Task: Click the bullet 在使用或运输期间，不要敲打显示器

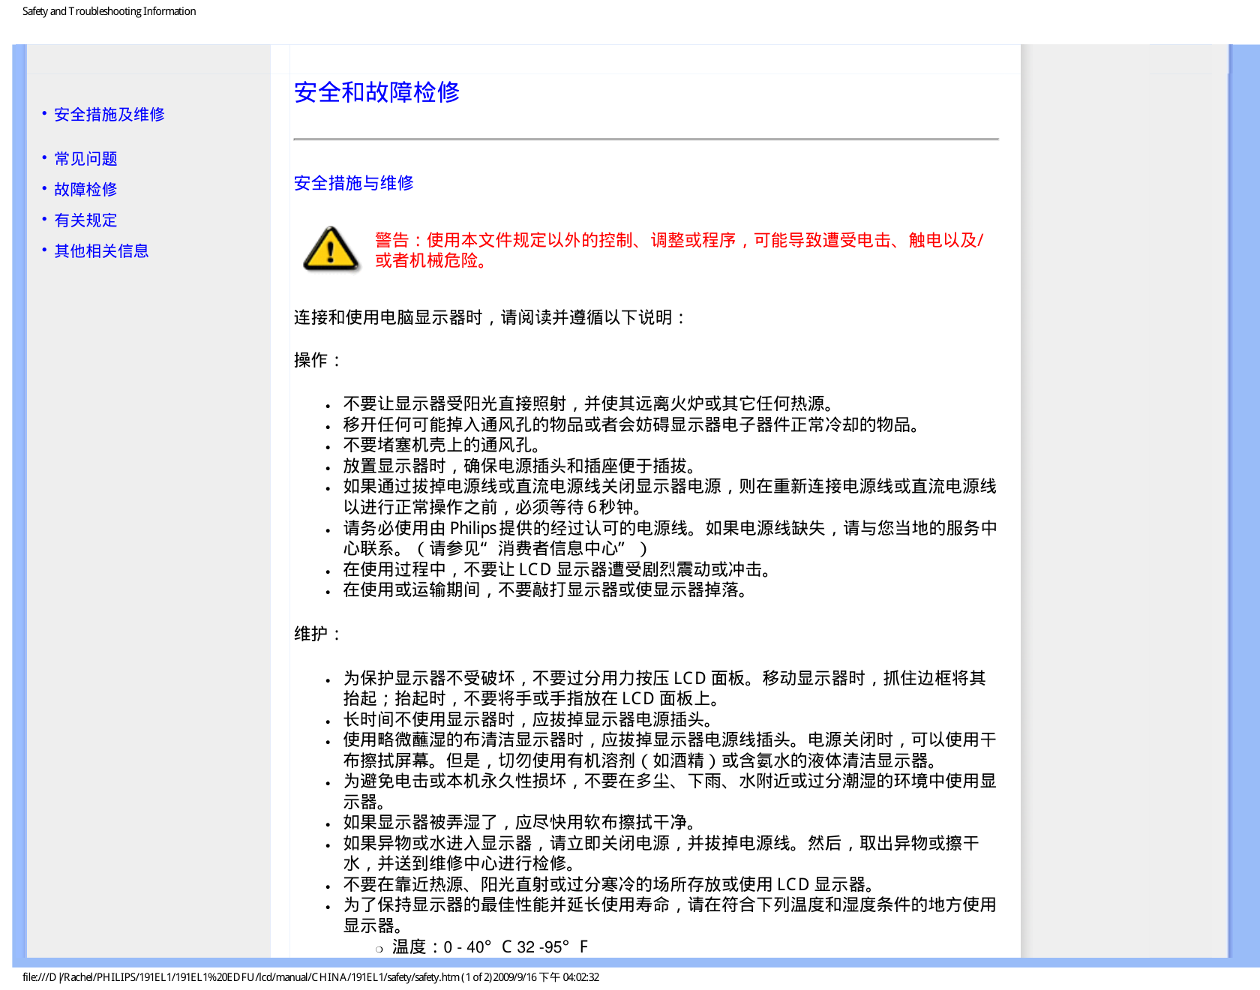Action: coord(547,590)
